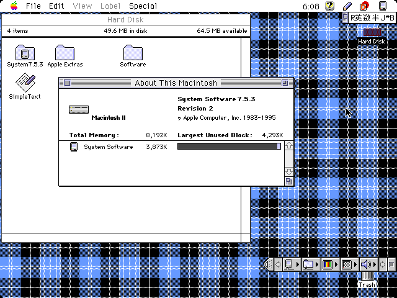Click the input palette handle icon
The height and width of the screenshot is (298, 397).
tap(345, 18)
